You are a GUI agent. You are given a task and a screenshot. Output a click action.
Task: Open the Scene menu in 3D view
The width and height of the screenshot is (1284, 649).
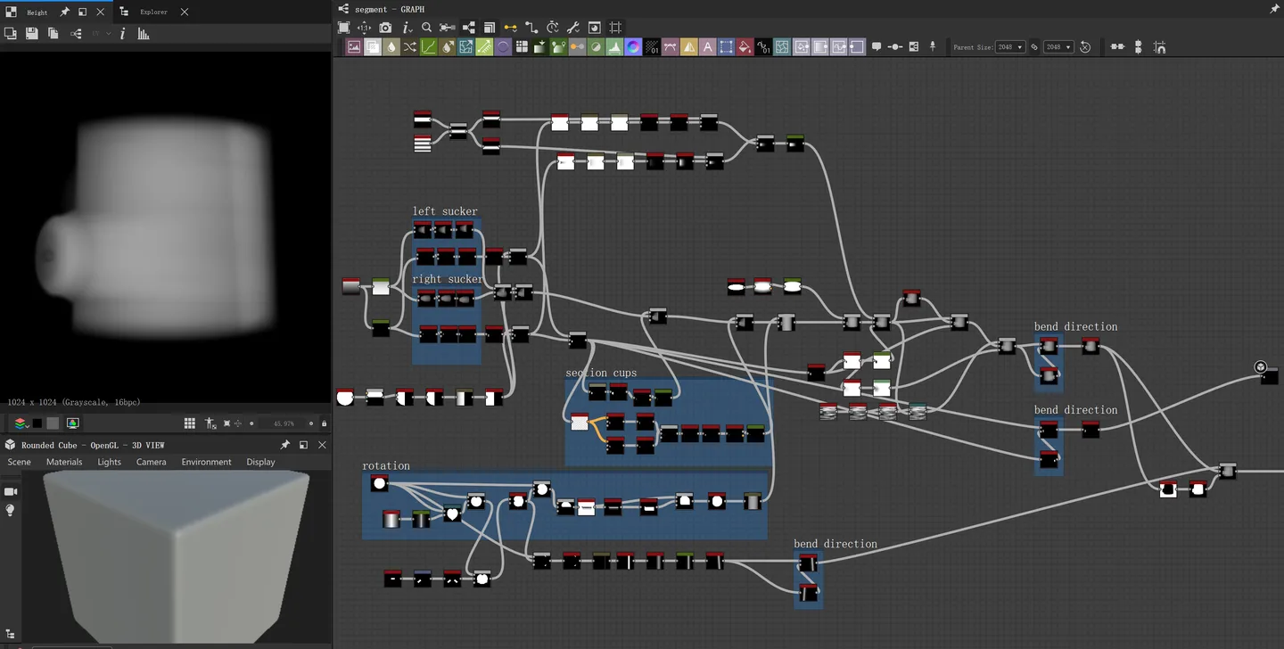point(19,462)
